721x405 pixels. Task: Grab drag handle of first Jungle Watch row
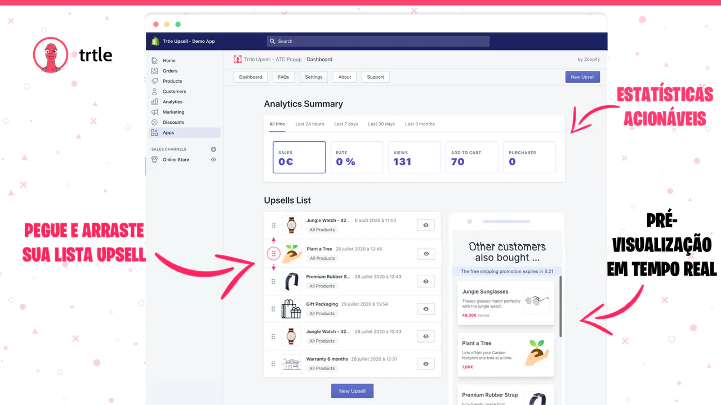pyautogui.click(x=274, y=225)
